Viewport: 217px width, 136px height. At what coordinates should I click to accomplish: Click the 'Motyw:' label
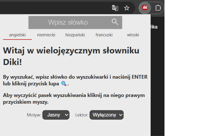(34, 115)
